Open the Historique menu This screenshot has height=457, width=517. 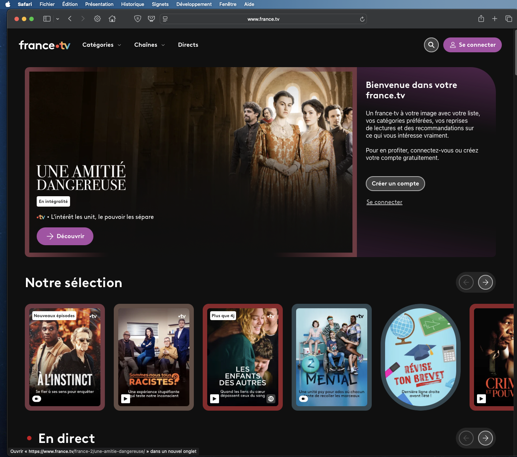pos(133,4)
